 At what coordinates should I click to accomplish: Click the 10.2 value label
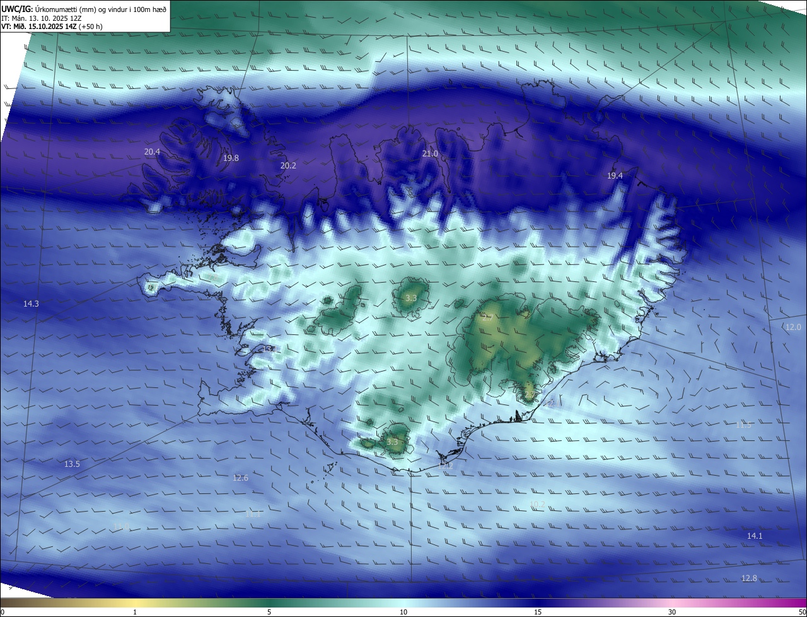coord(537,504)
